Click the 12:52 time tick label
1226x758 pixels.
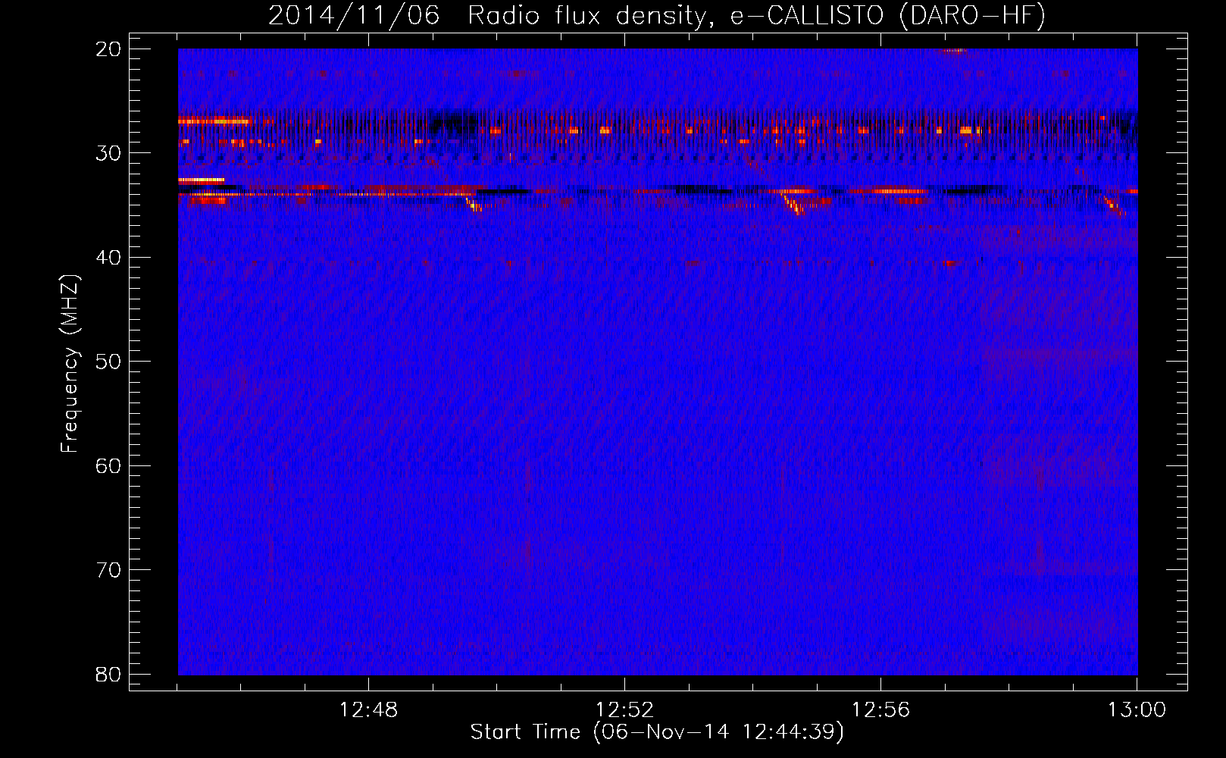[x=624, y=710]
